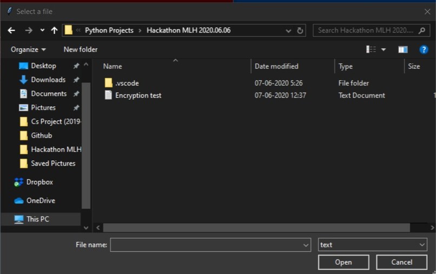This screenshot has width=436, height=274.
Task: Click the Cancel button
Action: coord(401,262)
